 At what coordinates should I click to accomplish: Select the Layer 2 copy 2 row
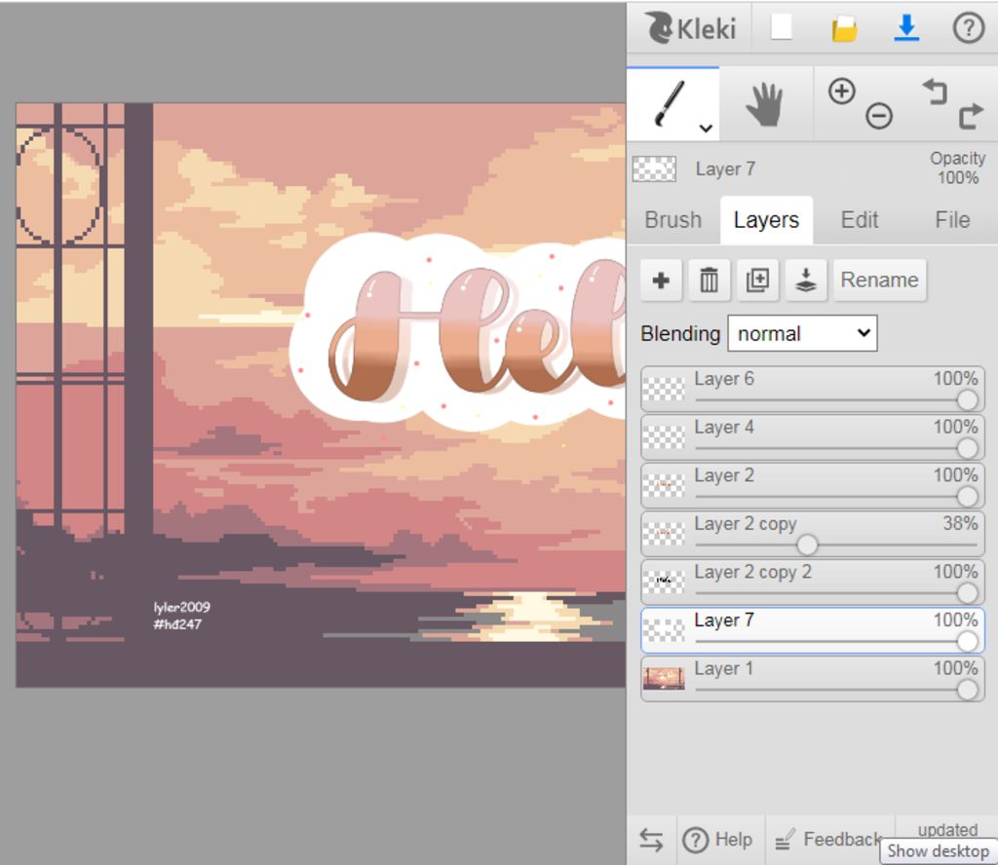(x=812, y=582)
